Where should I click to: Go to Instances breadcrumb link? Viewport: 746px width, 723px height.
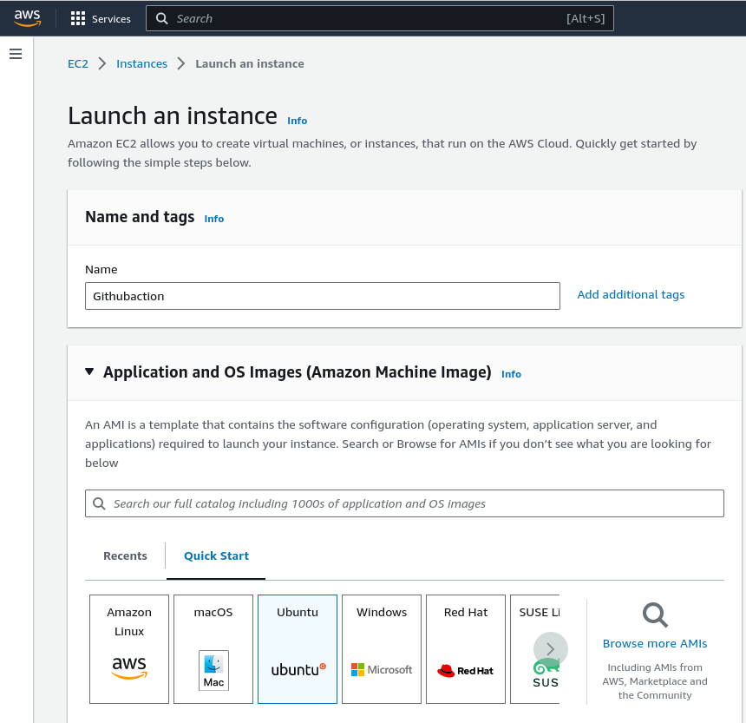click(141, 63)
